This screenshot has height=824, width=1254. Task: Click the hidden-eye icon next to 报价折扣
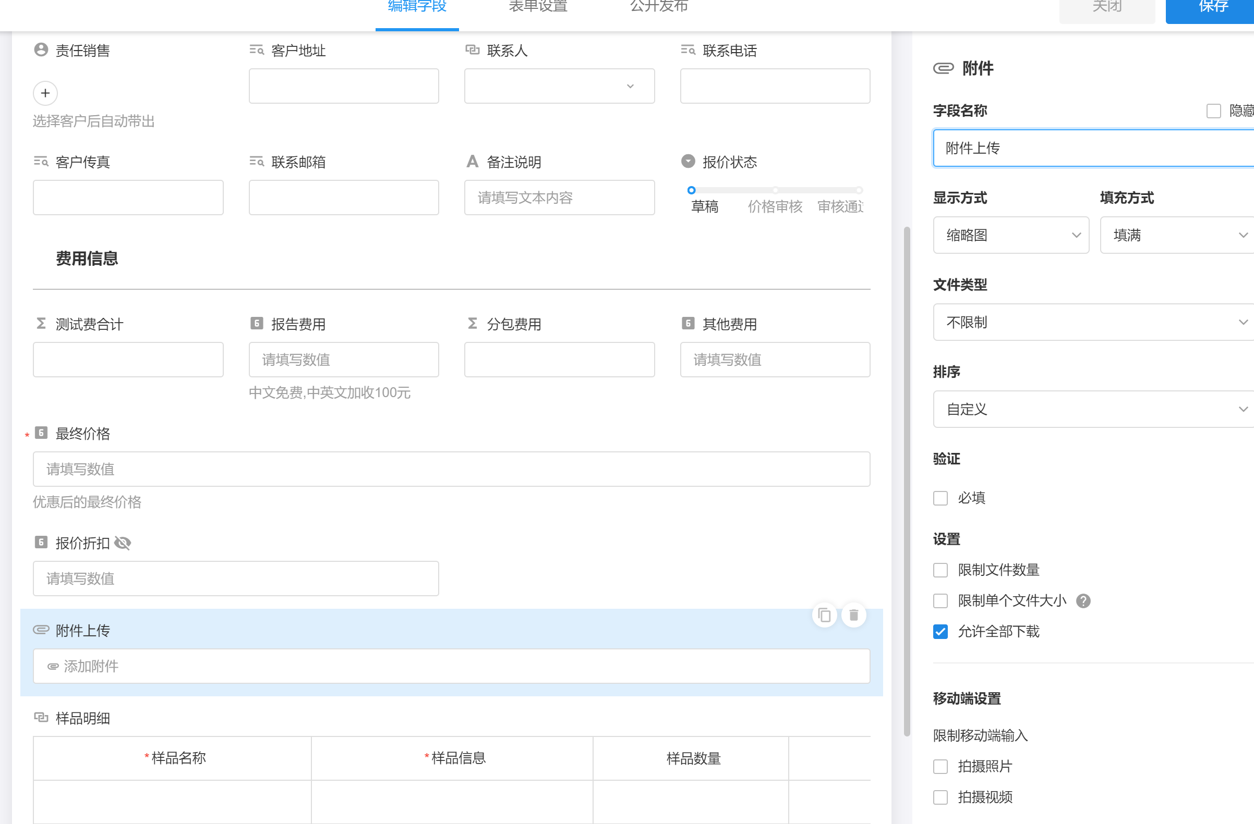pos(123,543)
